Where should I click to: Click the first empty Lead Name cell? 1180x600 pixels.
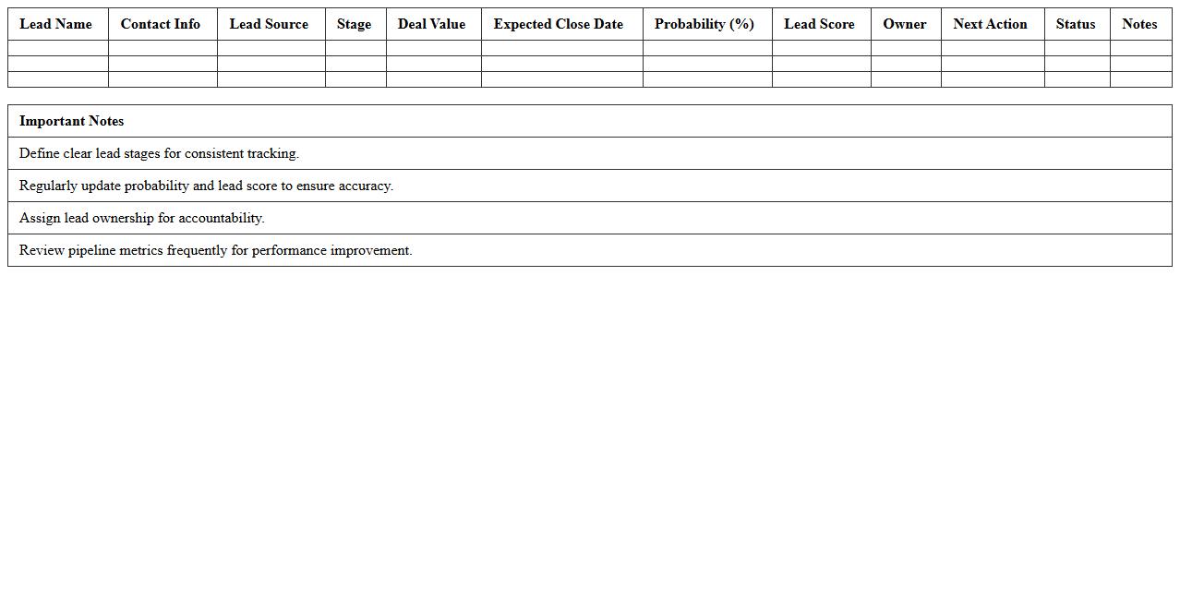pos(56,47)
